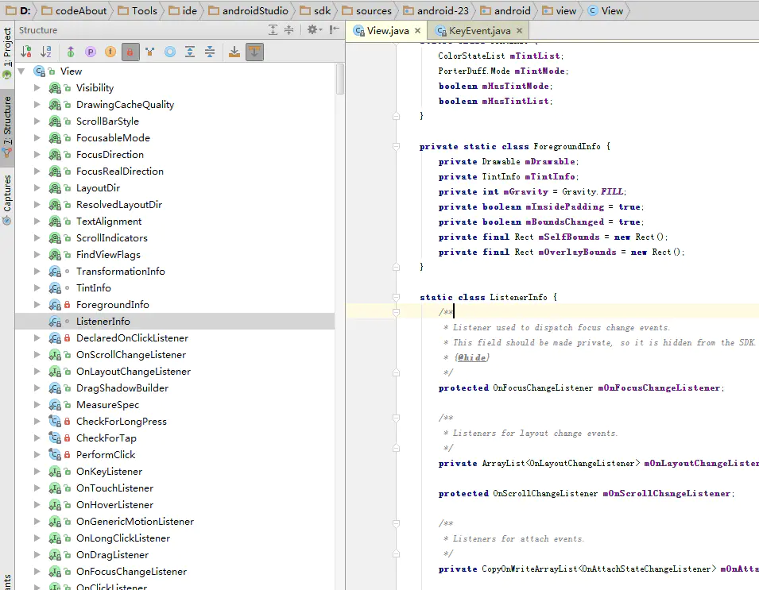Click Collapse All in the Structure toolbar
This screenshot has height=590, width=759.
[210, 50]
